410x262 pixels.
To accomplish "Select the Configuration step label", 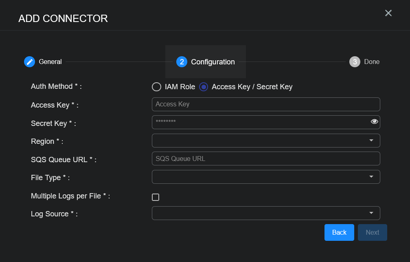I will pos(213,62).
